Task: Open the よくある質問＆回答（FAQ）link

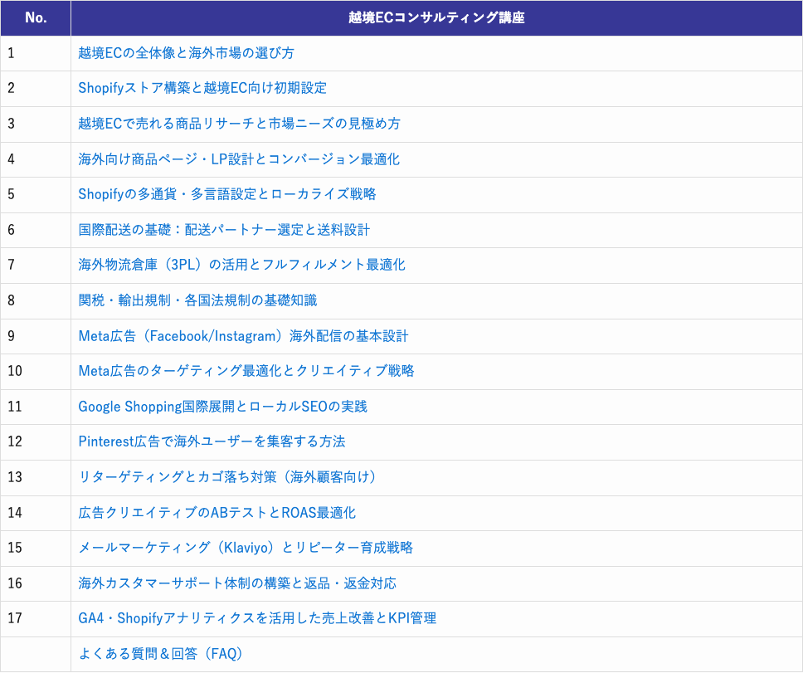Action: [x=158, y=654]
